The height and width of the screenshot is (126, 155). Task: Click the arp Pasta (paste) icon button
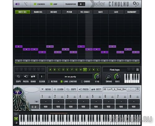pyautogui.click(x=26, y=77)
